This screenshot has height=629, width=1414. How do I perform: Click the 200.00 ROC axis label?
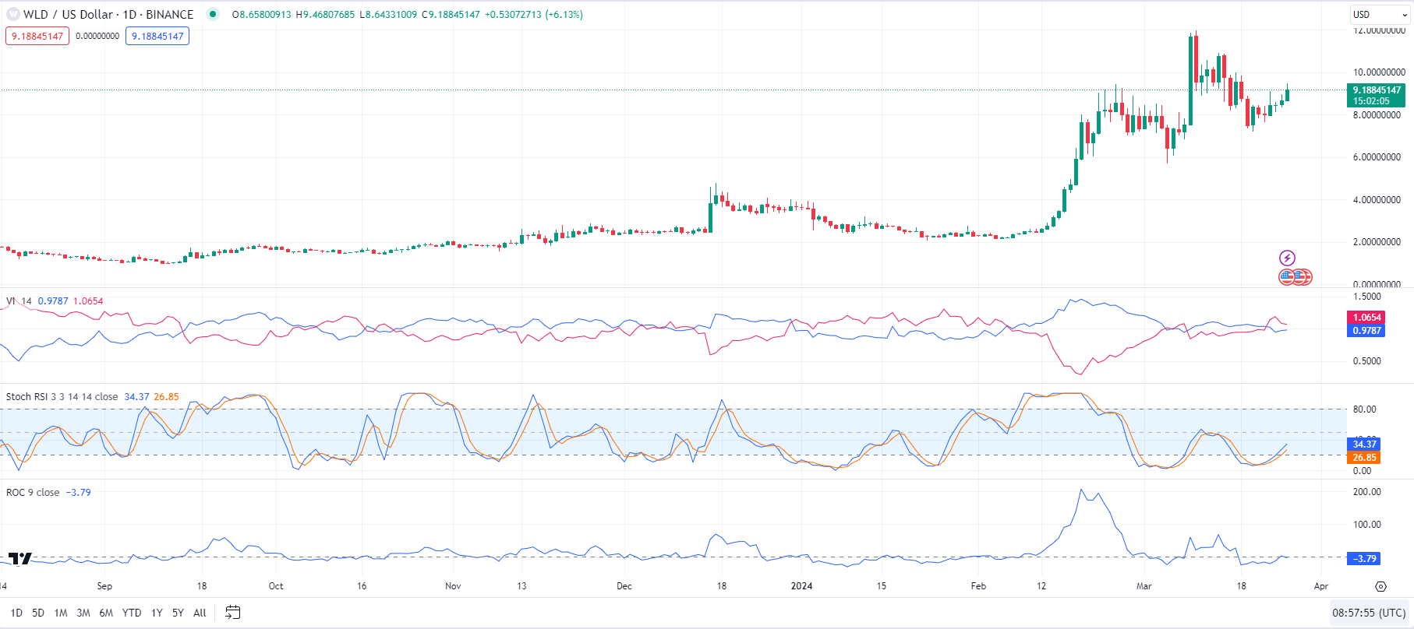[1366, 492]
